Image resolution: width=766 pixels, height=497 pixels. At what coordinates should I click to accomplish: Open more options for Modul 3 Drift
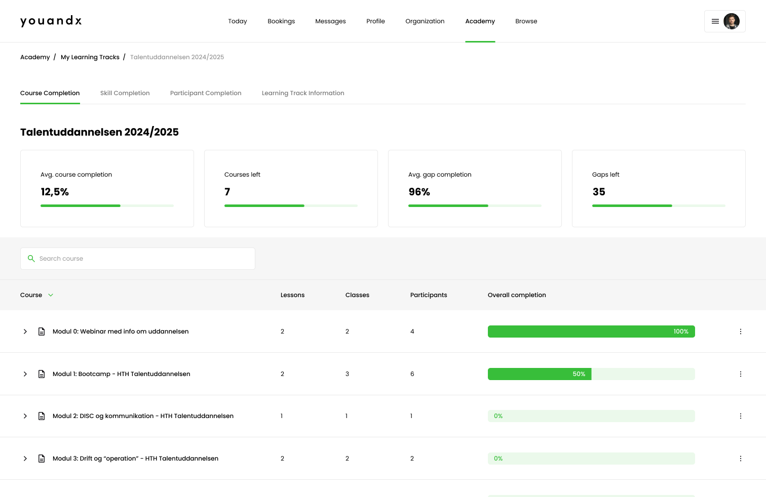(x=741, y=459)
